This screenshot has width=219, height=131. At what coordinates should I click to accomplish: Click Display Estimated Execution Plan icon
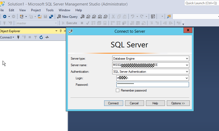[93, 23]
